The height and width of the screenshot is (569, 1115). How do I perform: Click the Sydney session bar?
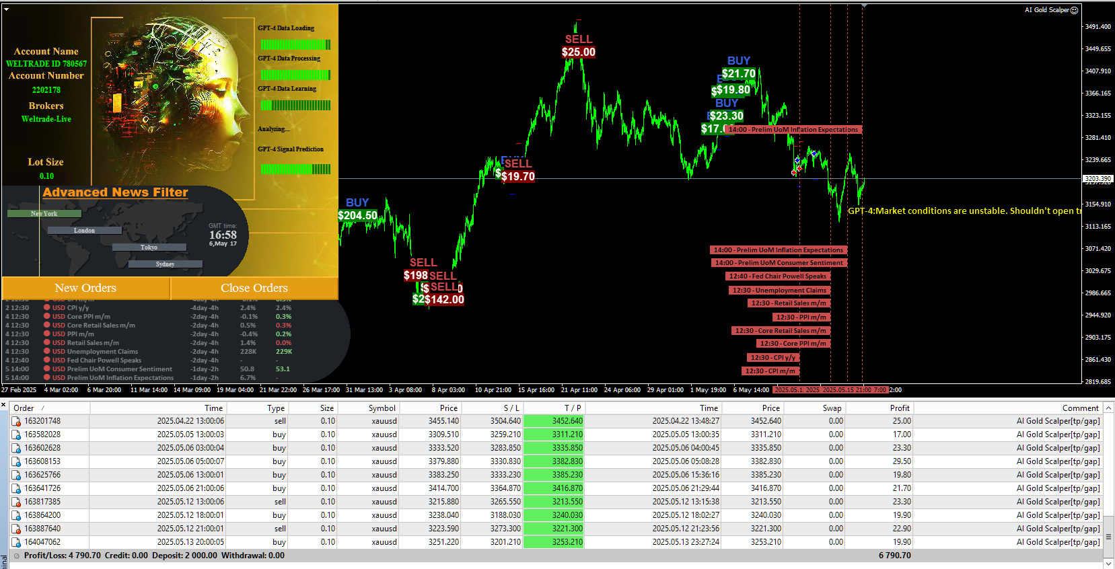[x=165, y=264]
